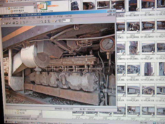Viewport: 165px width, 124px height.
Task: Click the Image Balance sun icon
Action: click(x=53, y=21)
